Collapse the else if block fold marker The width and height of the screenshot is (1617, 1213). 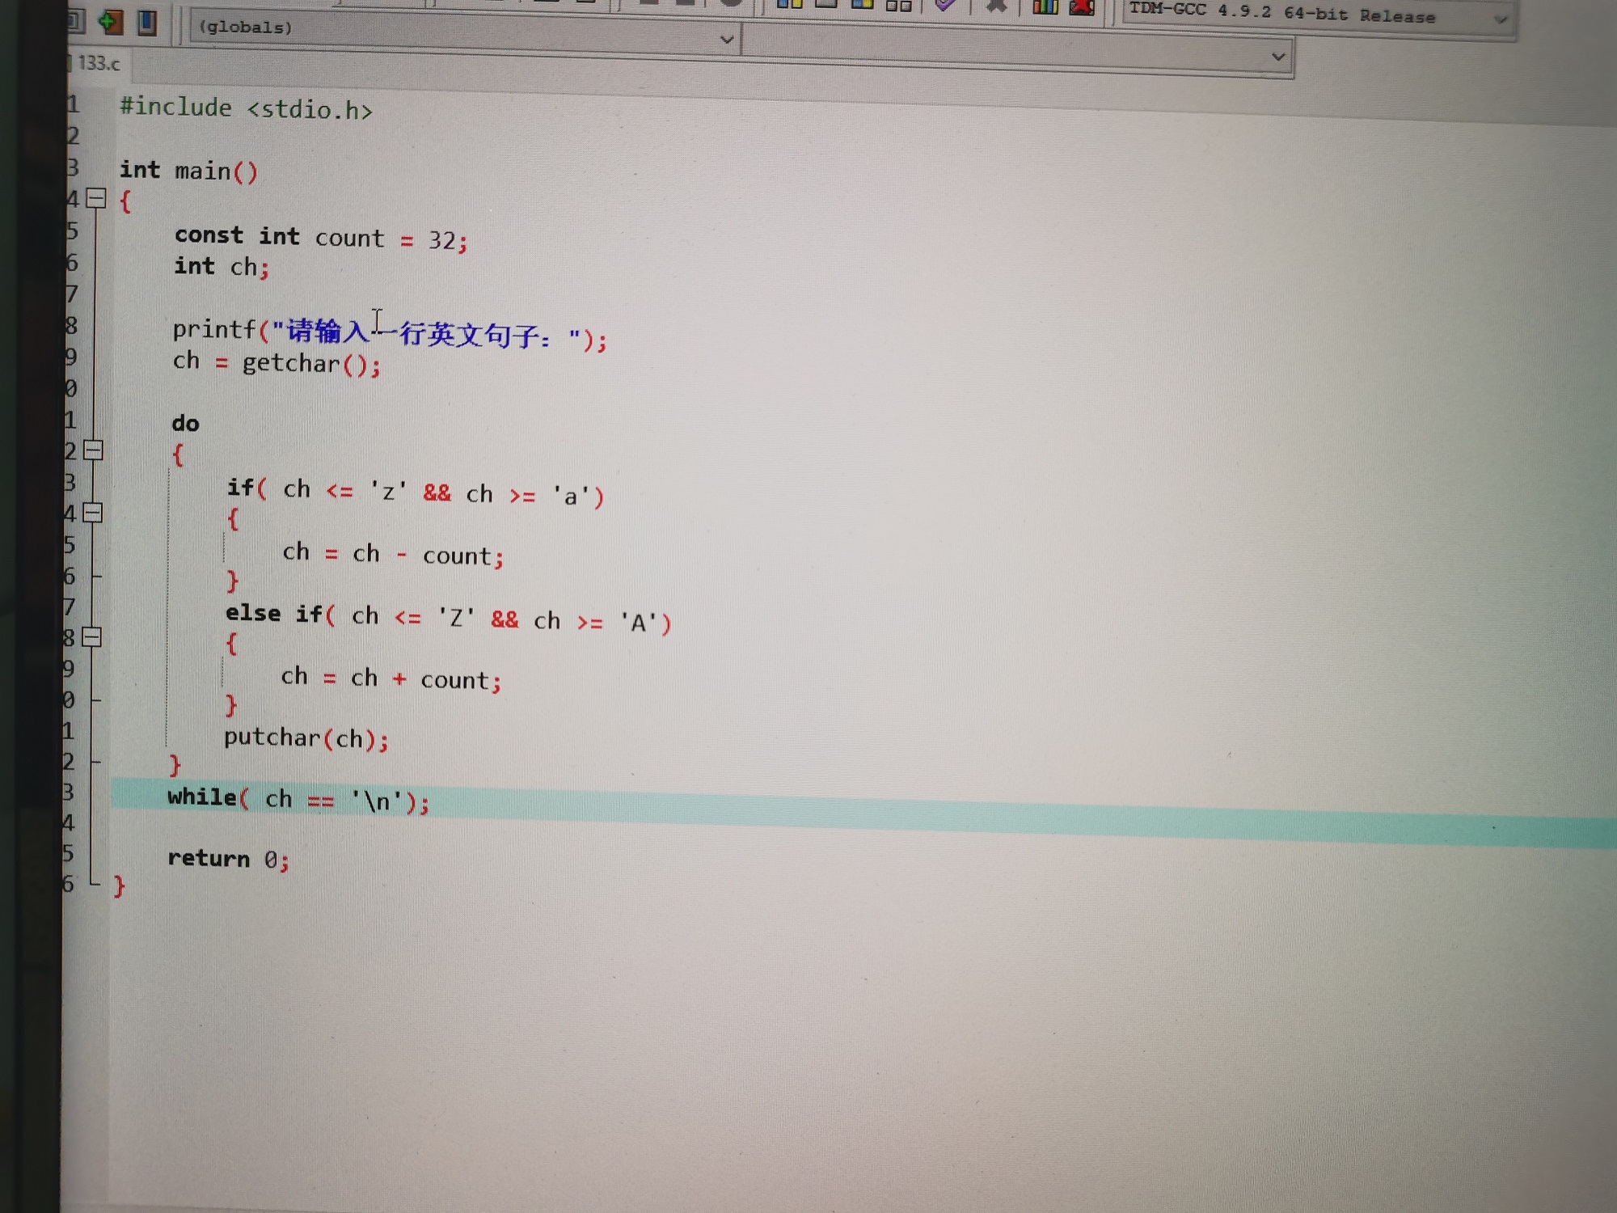pyautogui.click(x=91, y=637)
